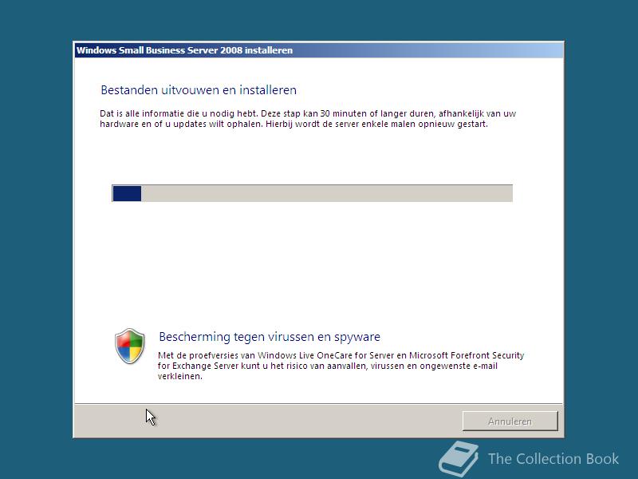638x479 pixels.
Task: Click the Windows security shield icon
Action: (130, 346)
